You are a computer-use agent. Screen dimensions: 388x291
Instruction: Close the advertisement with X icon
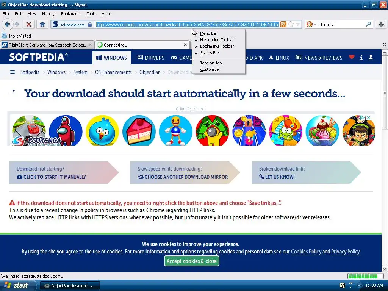[x=368, y=117]
